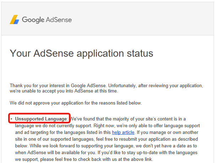
Task: Click the words "language we do not currently support"
Action: tap(50, 126)
